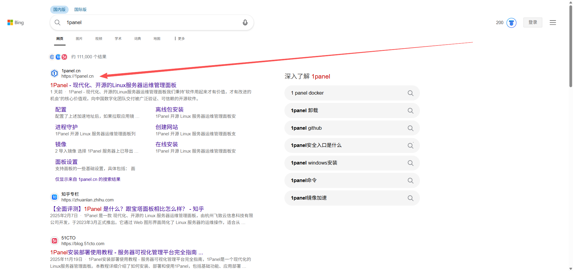Viewport: 573px width, 271px height.
Task: Click the 登录 button
Action: [533, 23]
